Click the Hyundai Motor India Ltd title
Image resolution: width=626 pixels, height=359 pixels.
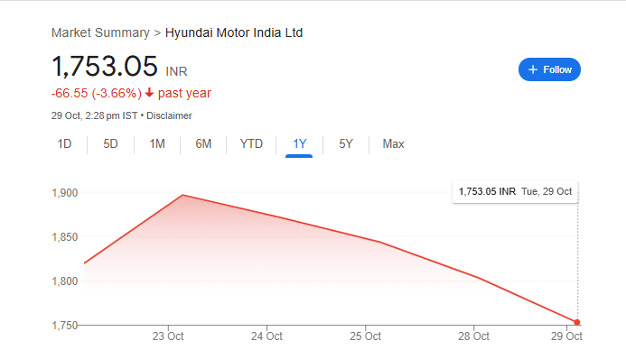click(x=234, y=32)
